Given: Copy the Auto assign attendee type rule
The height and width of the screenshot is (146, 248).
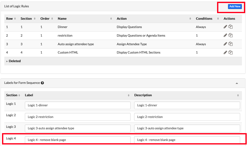Looking at the screenshot, I should point(231,44).
